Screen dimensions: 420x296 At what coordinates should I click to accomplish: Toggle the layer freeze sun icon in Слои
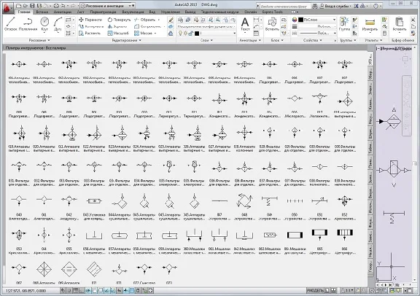(185, 34)
